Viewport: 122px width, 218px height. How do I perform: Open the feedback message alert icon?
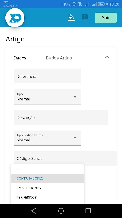click(x=85, y=17)
